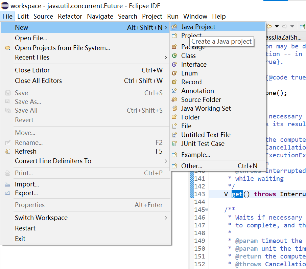Image resolution: width=306 pixels, height=269 pixels.
Task: Click the highlighted word 'get' on line 143
Action: pos(237,194)
